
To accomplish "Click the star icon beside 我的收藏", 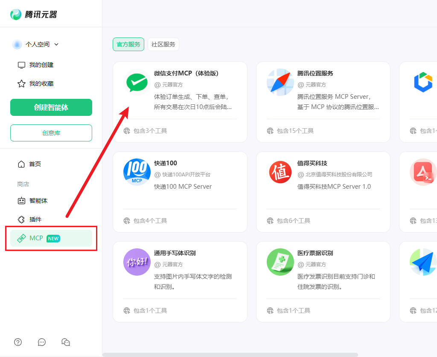I will pos(21,84).
